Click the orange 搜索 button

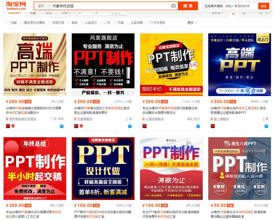tap(188, 6)
